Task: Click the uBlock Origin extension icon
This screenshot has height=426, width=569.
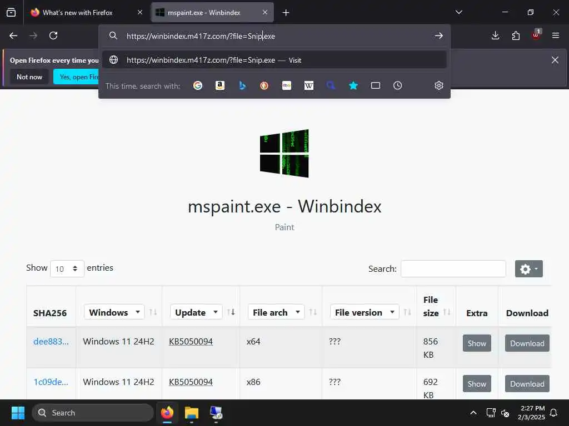Action: pyautogui.click(x=536, y=35)
